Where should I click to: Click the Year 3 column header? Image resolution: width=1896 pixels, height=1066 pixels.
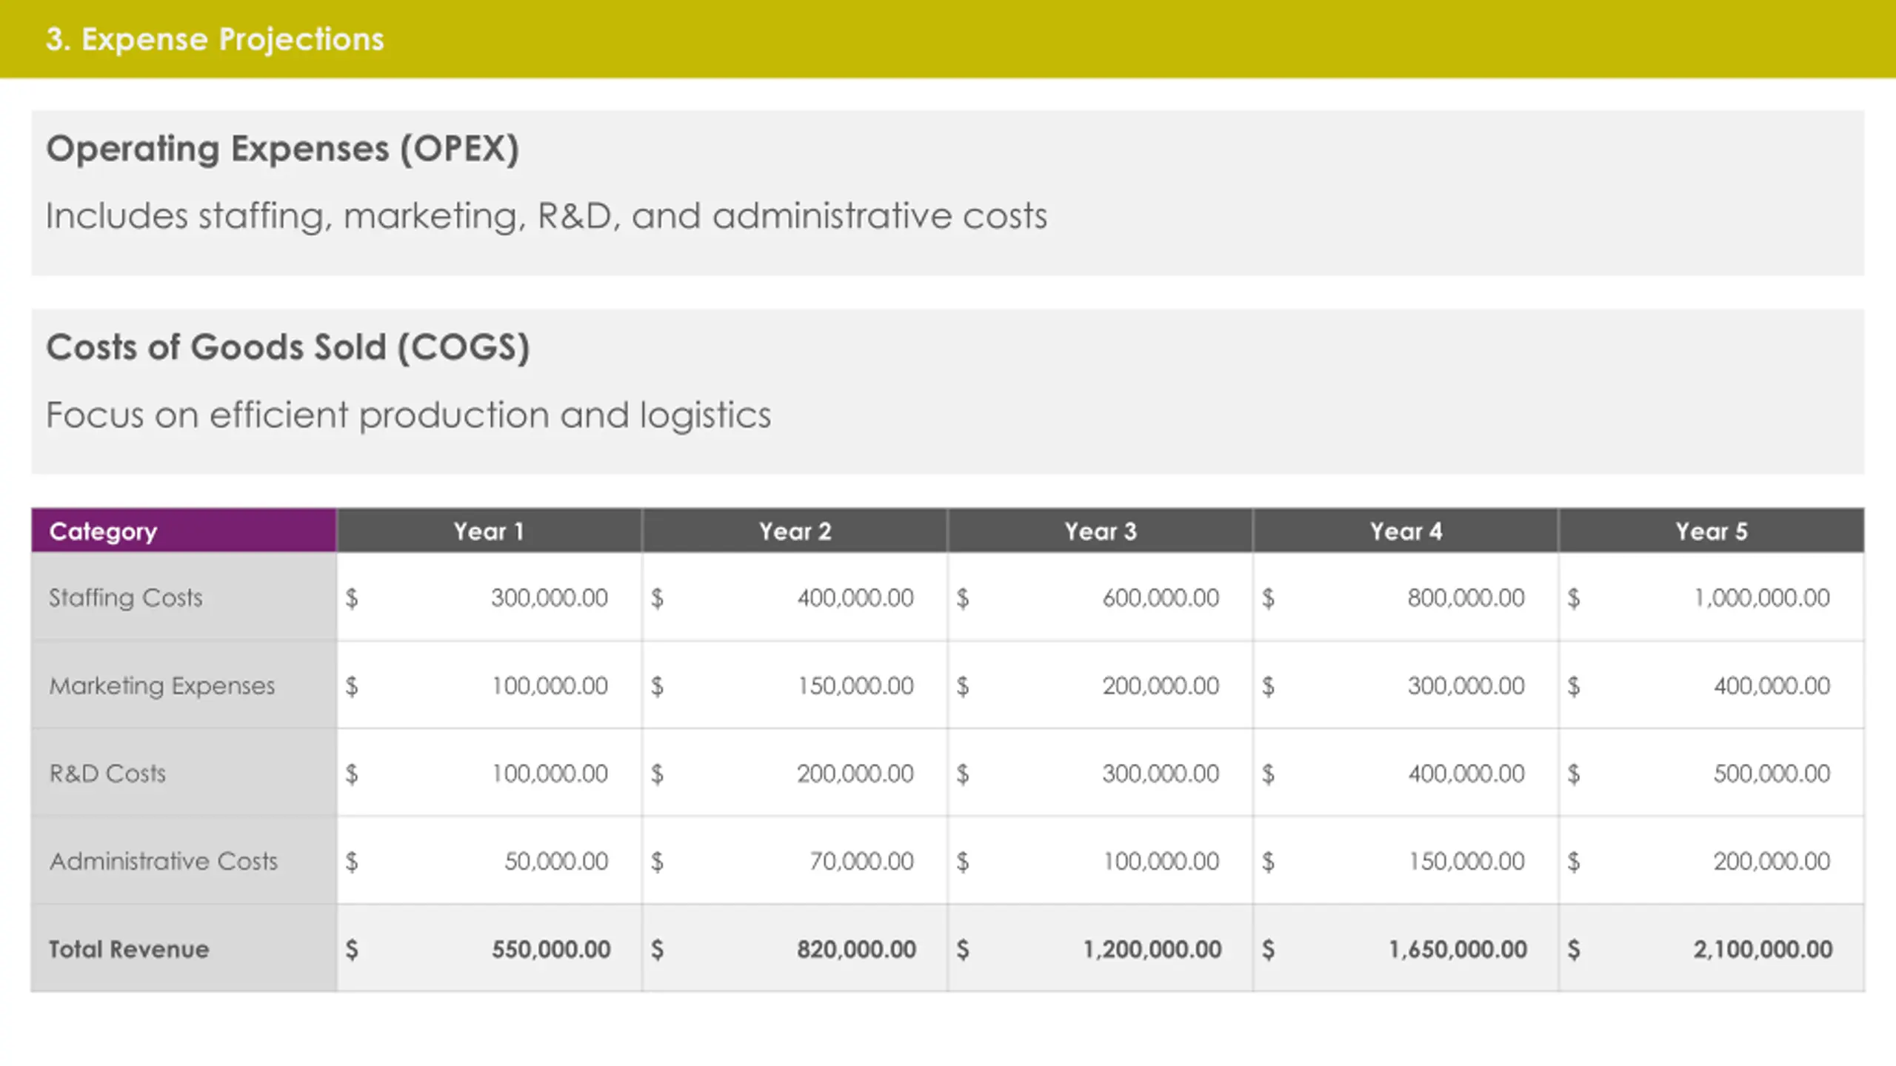pos(1100,531)
